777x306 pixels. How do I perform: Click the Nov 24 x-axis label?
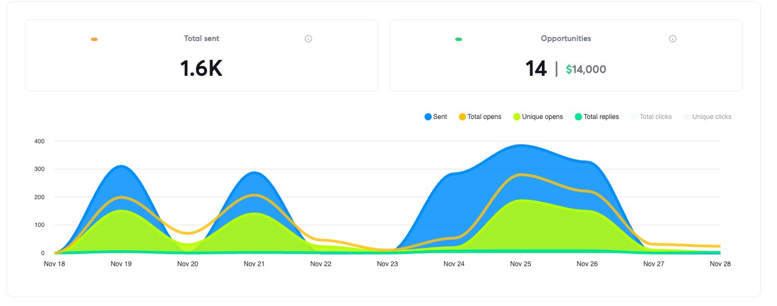click(454, 264)
